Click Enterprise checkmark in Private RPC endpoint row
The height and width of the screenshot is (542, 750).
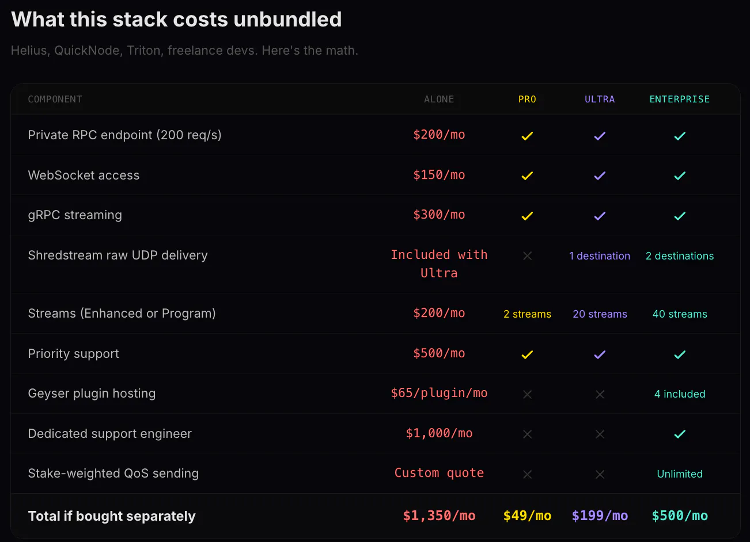pos(680,136)
